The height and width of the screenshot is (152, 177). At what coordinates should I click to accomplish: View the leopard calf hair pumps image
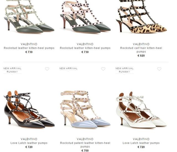pos(141,16)
